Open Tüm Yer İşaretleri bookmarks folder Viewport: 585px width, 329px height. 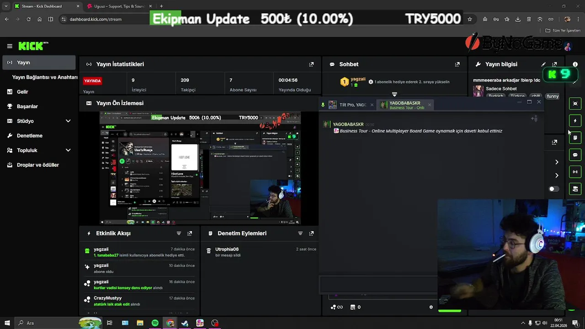coord(563,31)
